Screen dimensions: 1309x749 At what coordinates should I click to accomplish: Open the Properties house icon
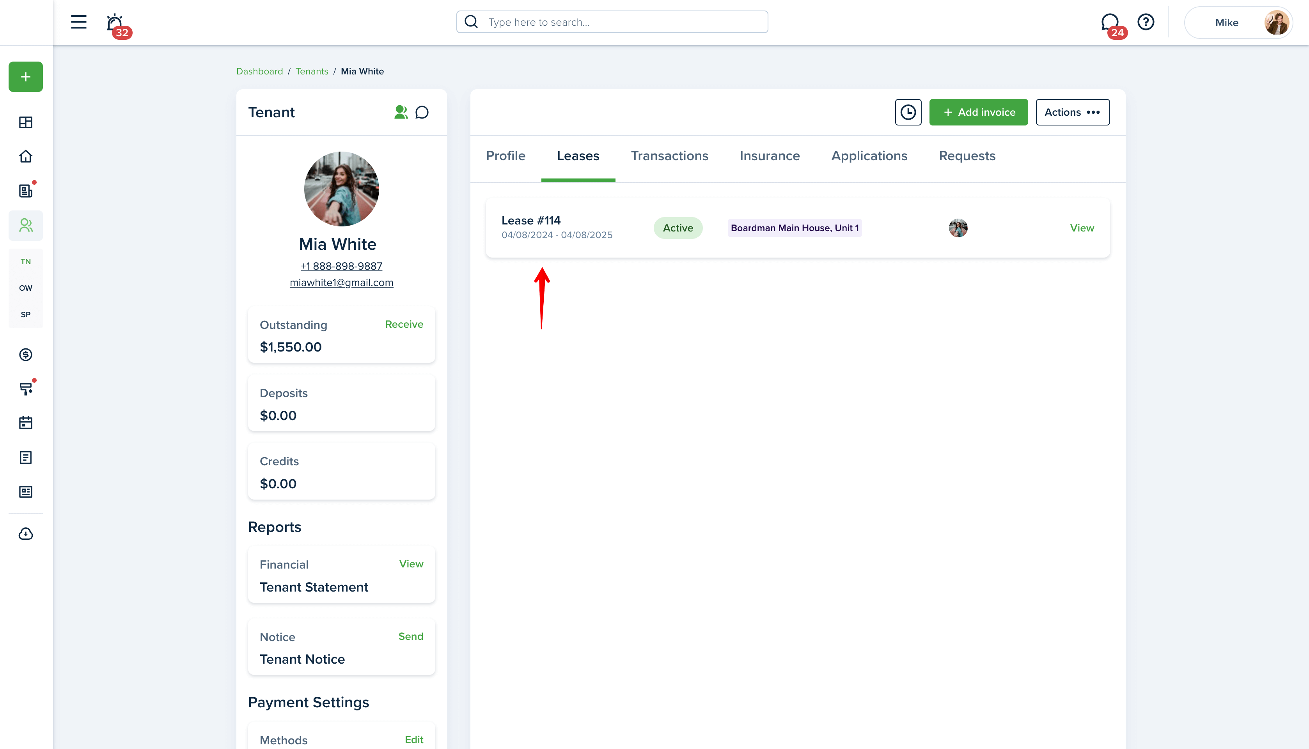pos(26,156)
